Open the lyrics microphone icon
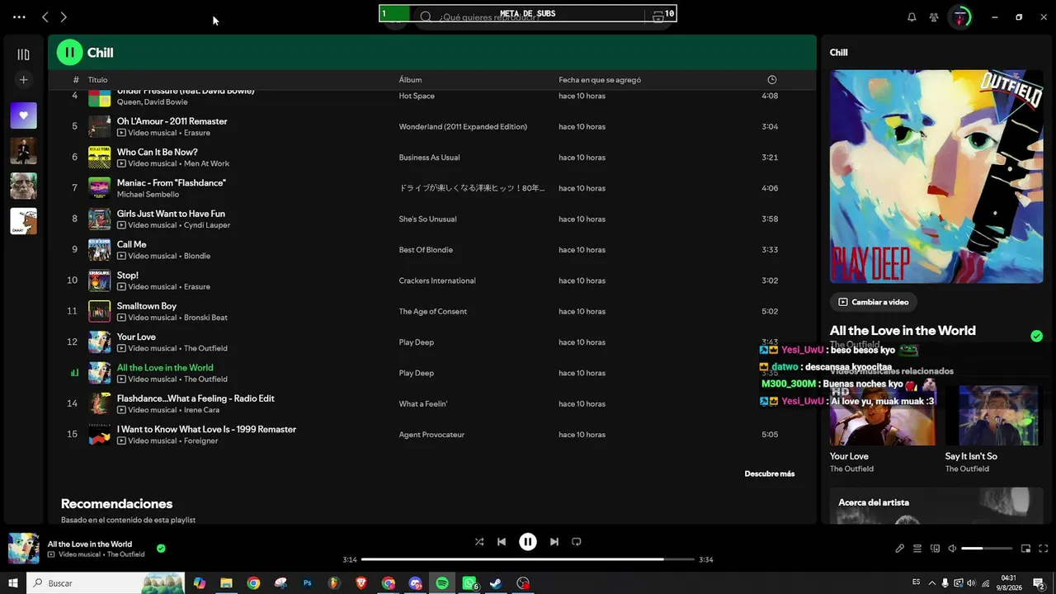The image size is (1056, 594). click(900, 549)
